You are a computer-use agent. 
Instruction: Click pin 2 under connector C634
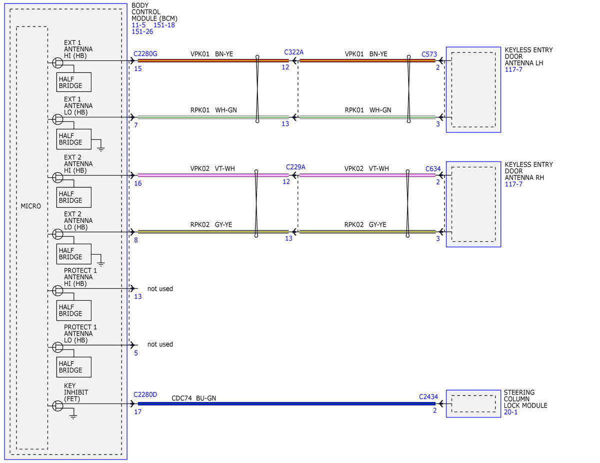tap(438, 182)
